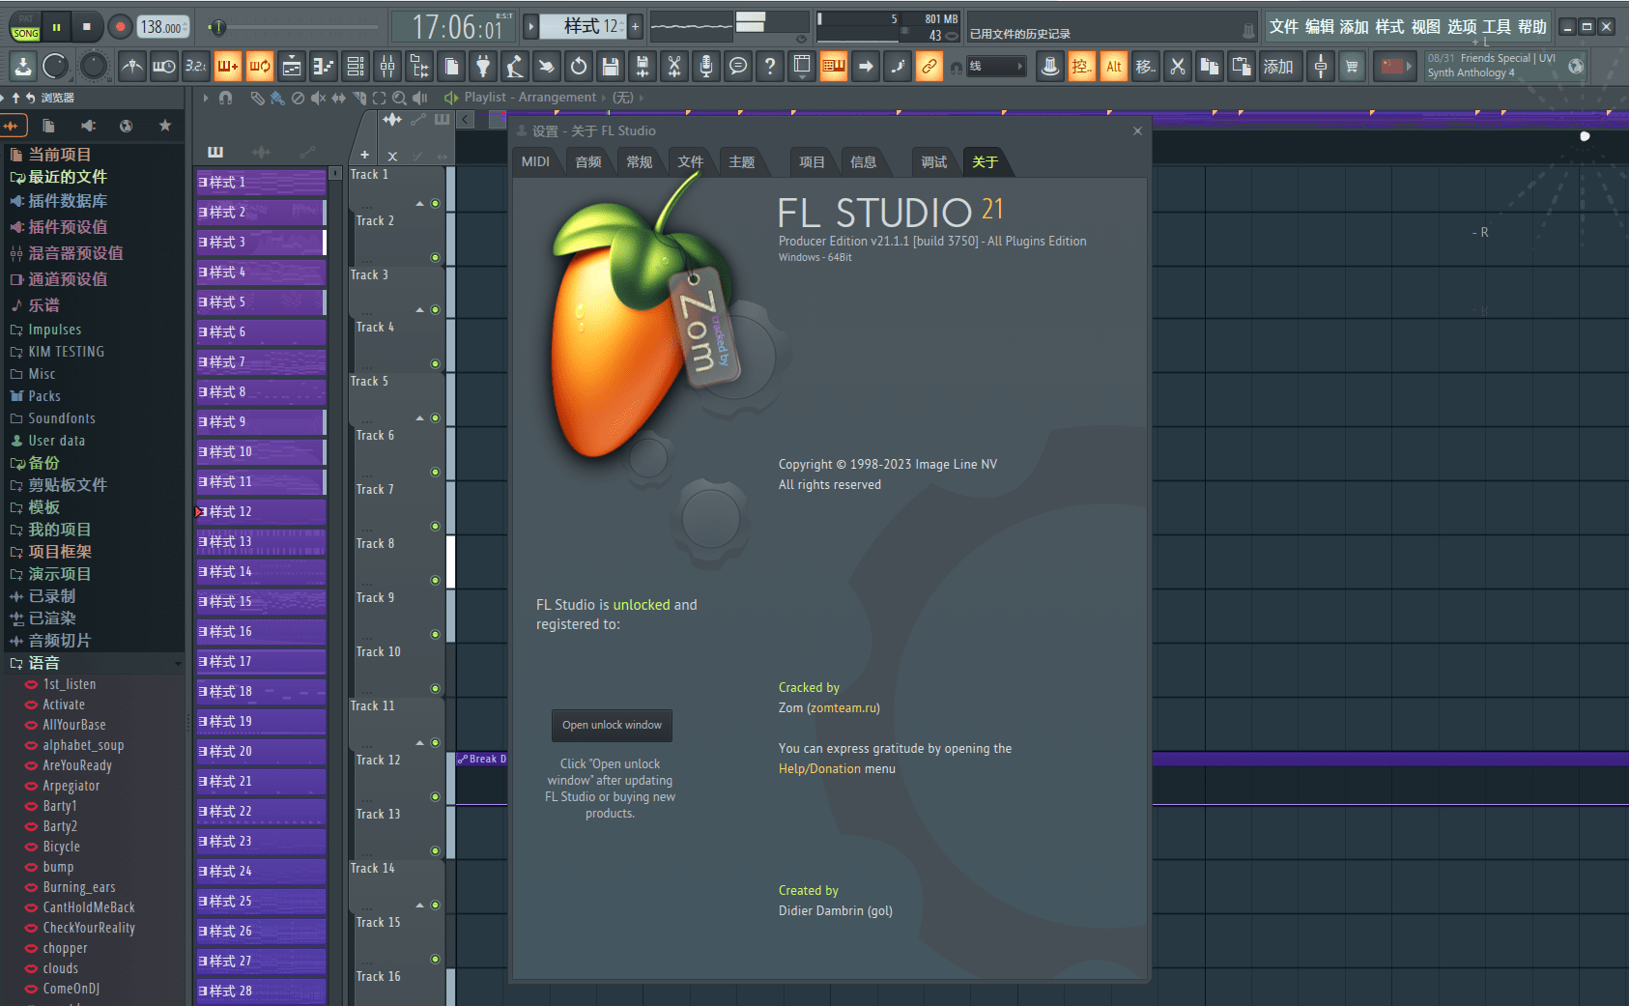Select the pencil draw tool in playlist
Viewport: 1629px width, 1006px height.
click(256, 98)
